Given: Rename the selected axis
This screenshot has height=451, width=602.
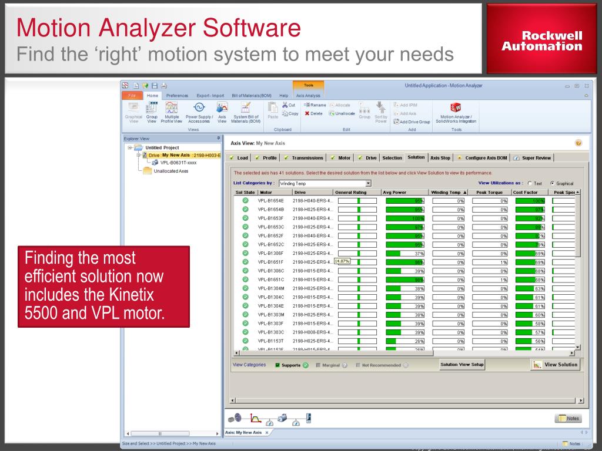Looking at the screenshot, I should pyautogui.click(x=315, y=105).
